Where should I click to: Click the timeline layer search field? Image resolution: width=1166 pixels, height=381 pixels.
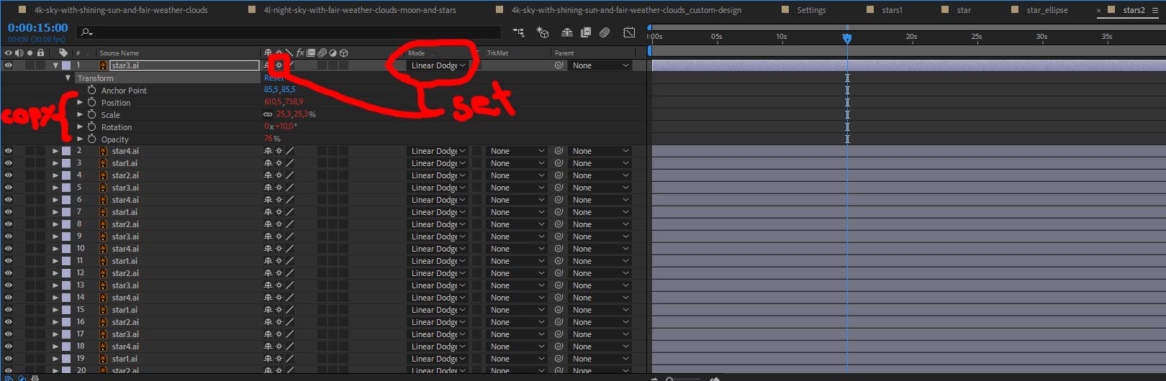[289, 32]
